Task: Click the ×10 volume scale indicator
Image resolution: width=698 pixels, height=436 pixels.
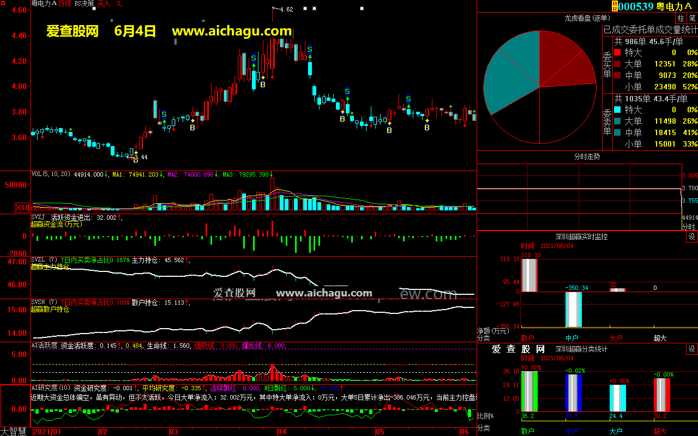Action: (x=22, y=208)
